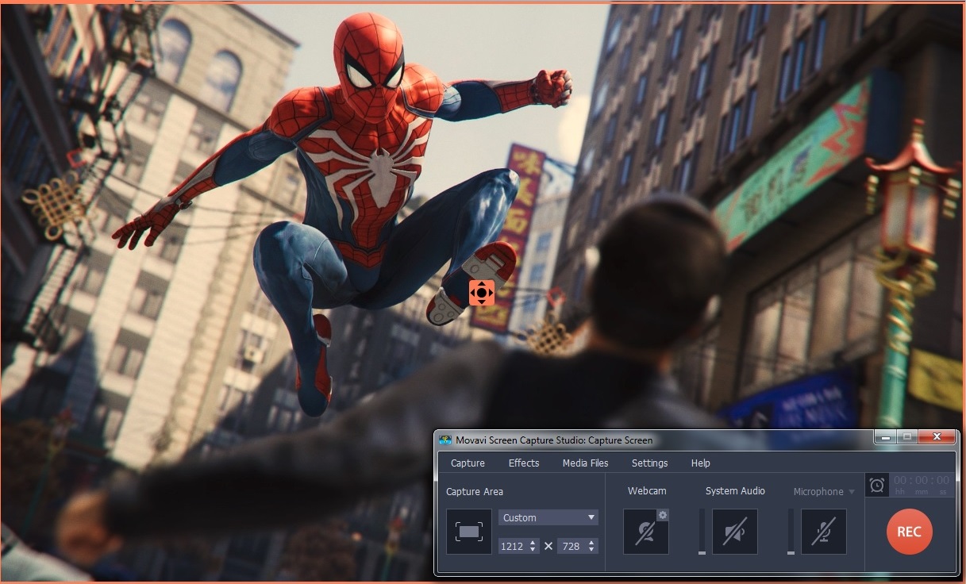Adjust the Microphone volume slider
The image size is (966, 584).
(791, 532)
